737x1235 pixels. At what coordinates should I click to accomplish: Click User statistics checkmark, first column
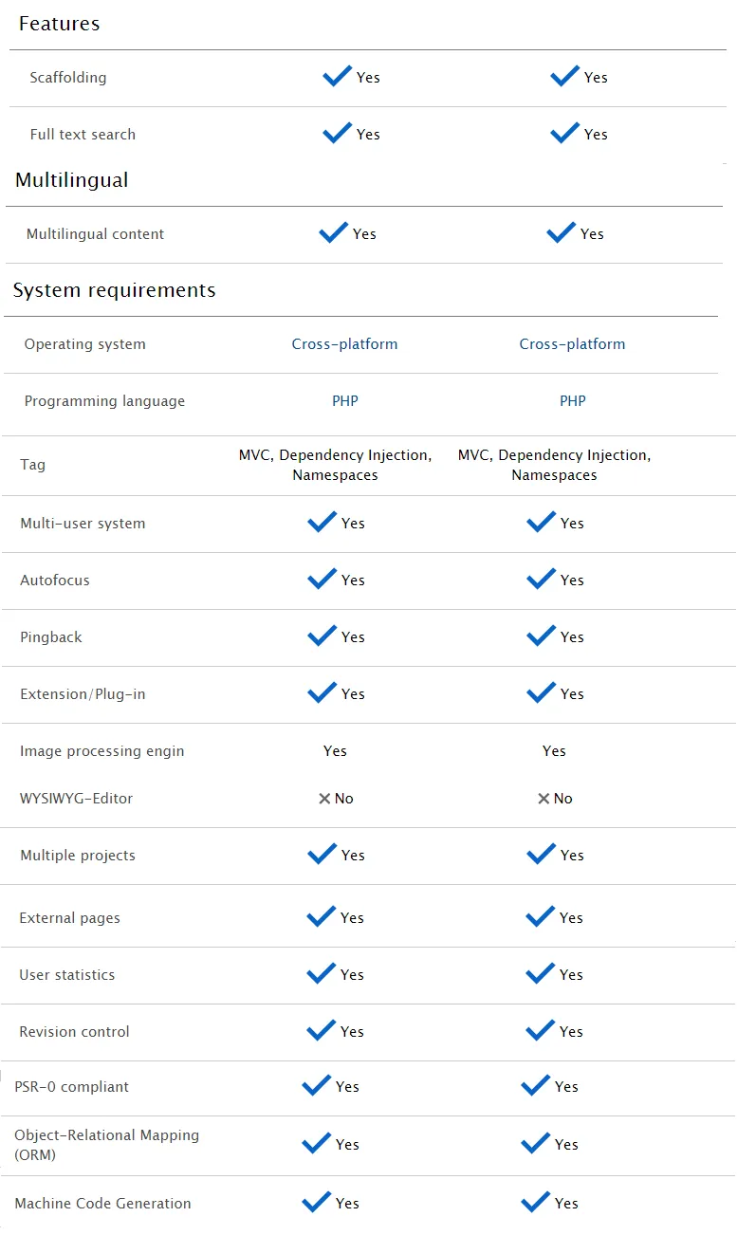(321, 974)
